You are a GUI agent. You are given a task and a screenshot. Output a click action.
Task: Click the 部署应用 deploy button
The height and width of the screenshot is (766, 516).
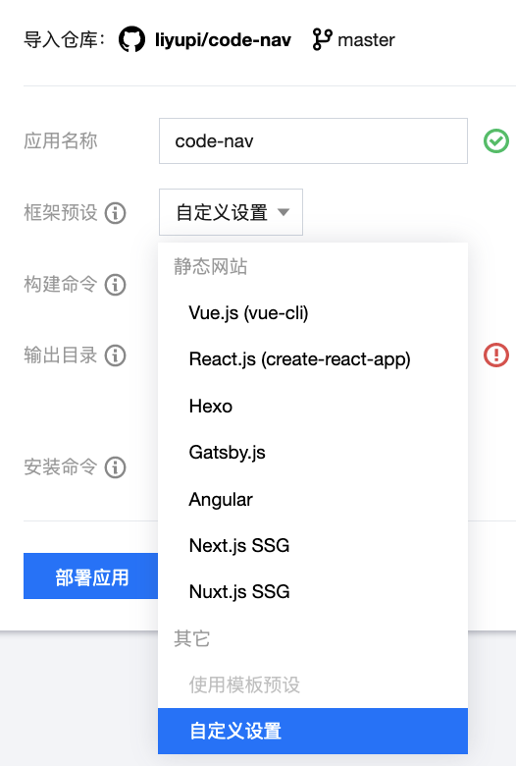91,575
